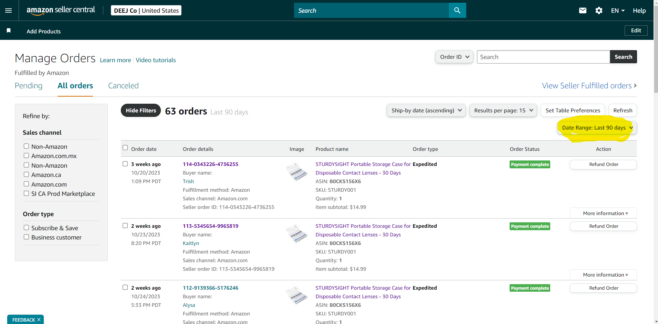
Task: Check the Amazon.com.mx sales channel box
Action: point(26,156)
